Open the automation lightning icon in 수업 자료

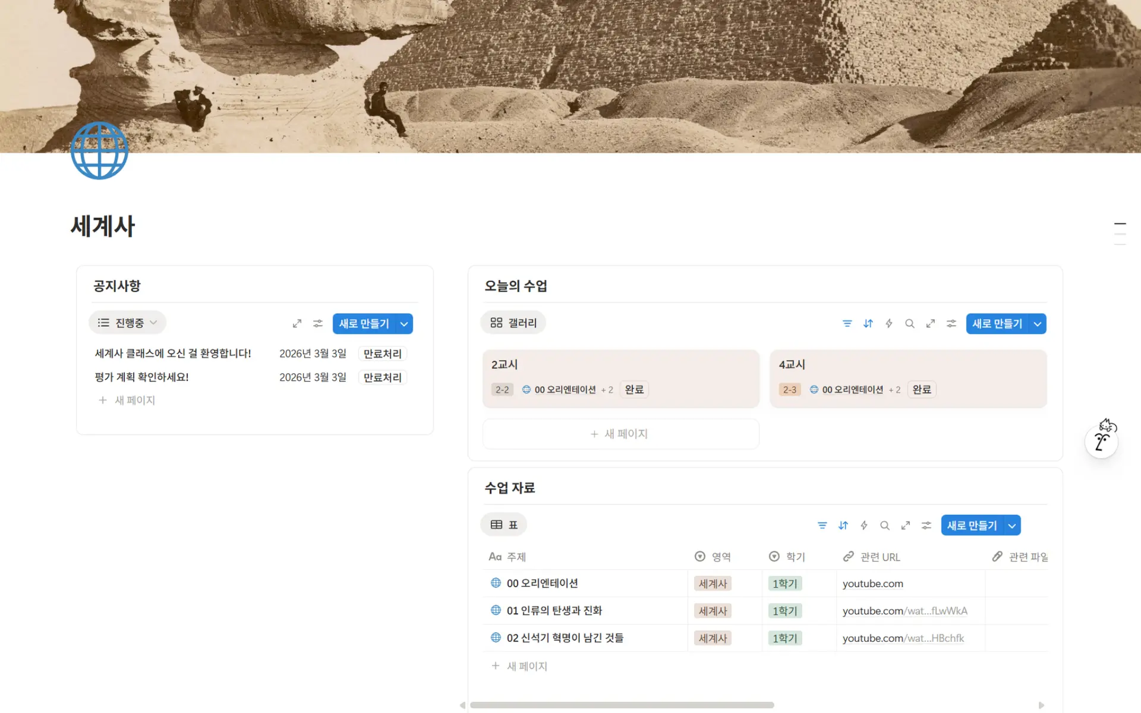click(x=864, y=525)
